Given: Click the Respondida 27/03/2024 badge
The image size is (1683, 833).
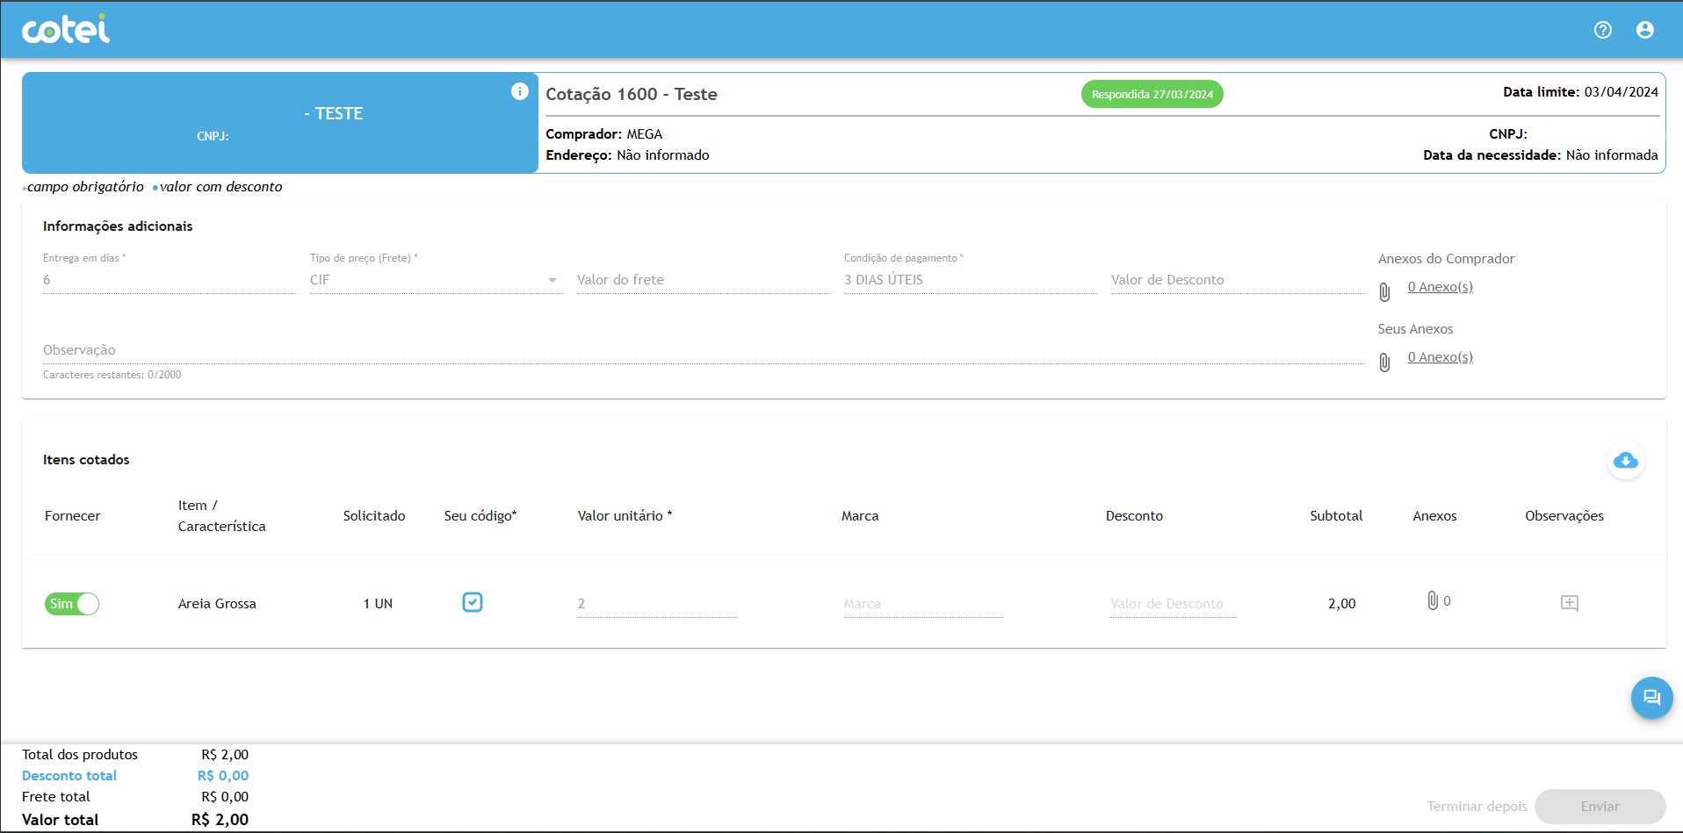Looking at the screenshot, I should tap(1152, 94).
